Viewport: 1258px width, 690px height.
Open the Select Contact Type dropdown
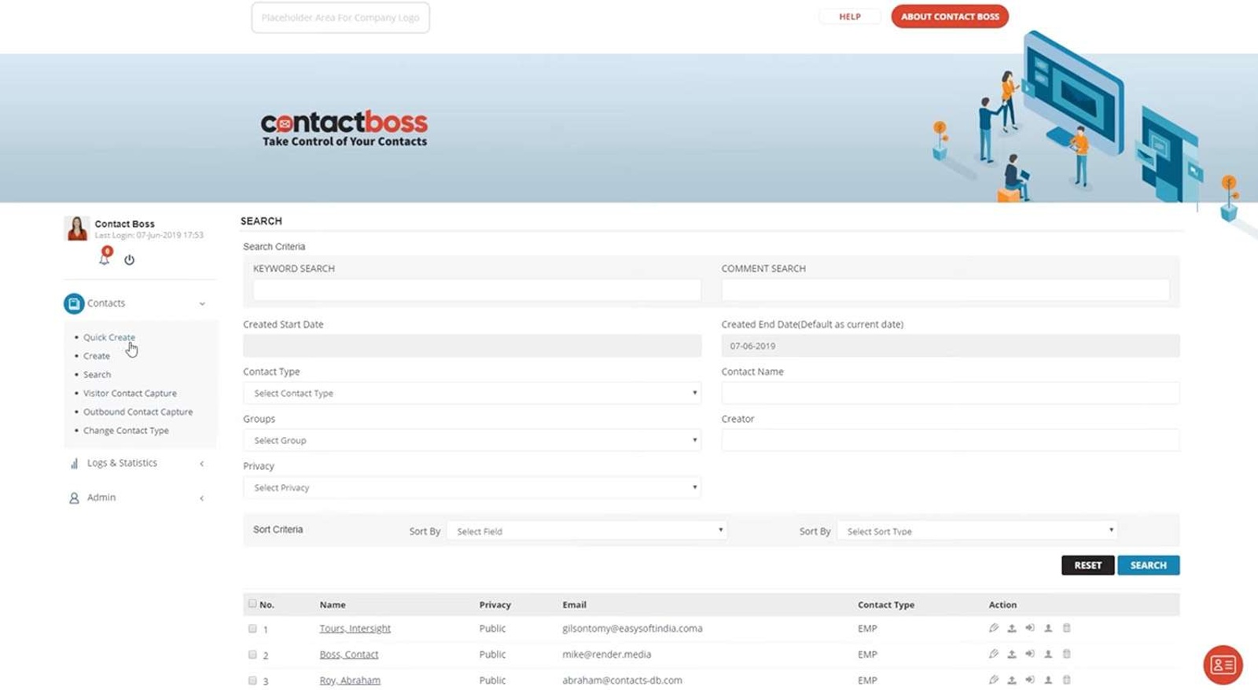472,393
